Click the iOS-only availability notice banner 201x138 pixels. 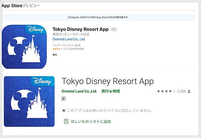[x=98, y=17]
